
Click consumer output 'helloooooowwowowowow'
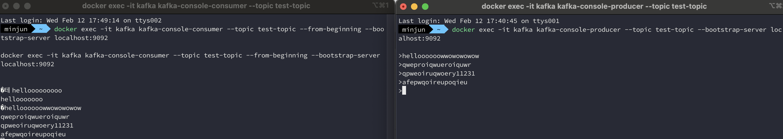tap(41, 108)
